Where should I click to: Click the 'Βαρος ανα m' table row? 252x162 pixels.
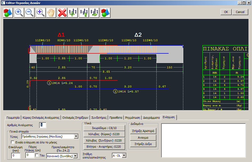pyautogui.click(x=223, y=105)
